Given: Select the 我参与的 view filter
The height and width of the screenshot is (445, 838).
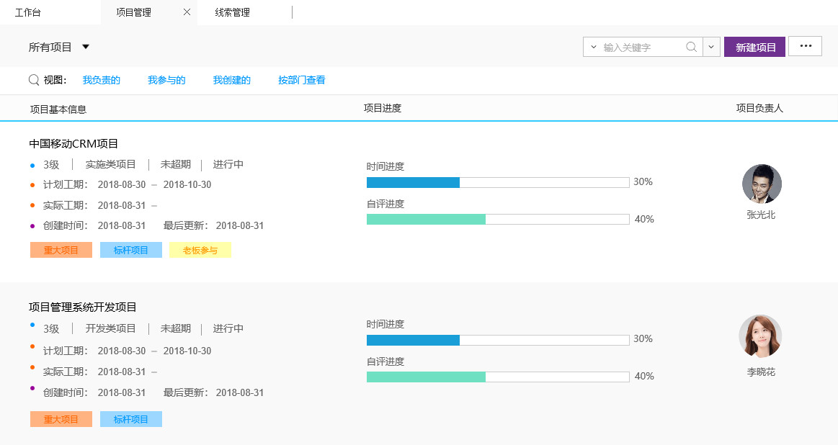Looking at the screenshot, I should tap(166, 80).
